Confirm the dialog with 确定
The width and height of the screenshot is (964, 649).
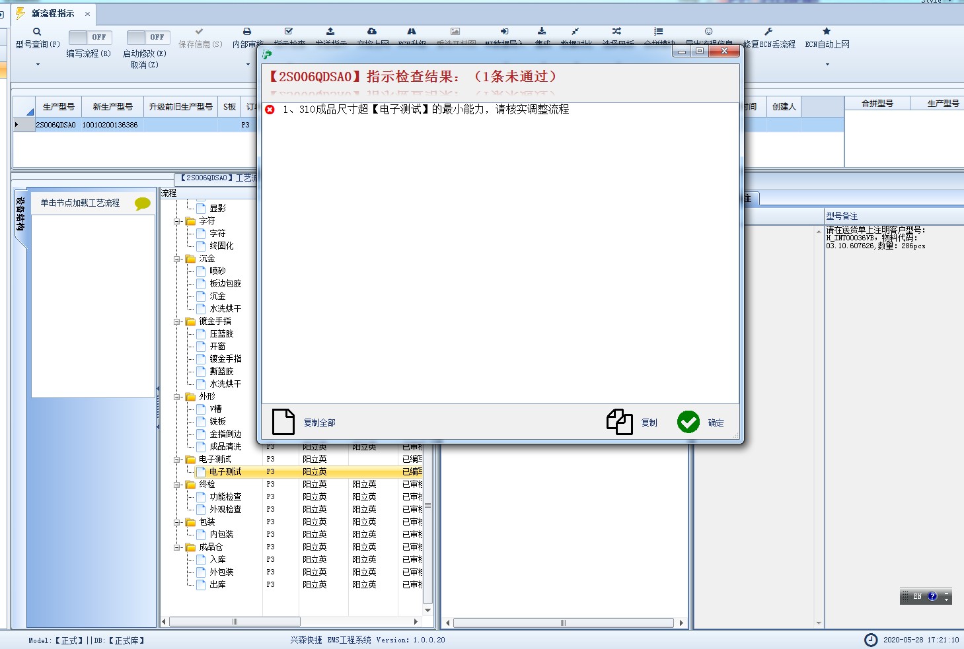click(700, 422)
